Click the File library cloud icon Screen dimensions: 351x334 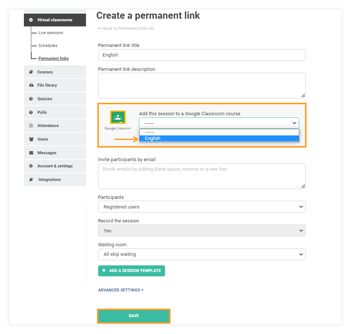(31, 85)
